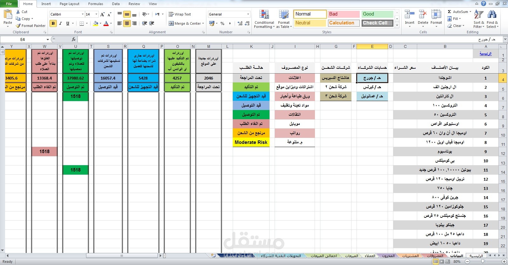Click the Decrease Indent icon
508x265 pixels.
coord(144,23)
